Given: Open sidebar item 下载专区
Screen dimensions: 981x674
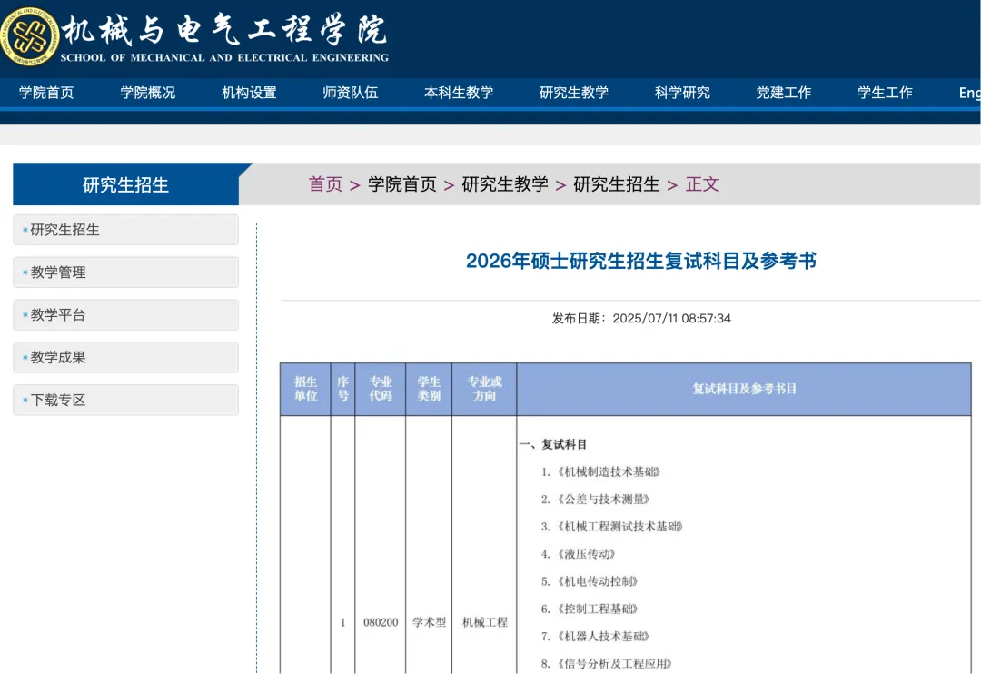Looking at the screenshot, I should (125, 400).
